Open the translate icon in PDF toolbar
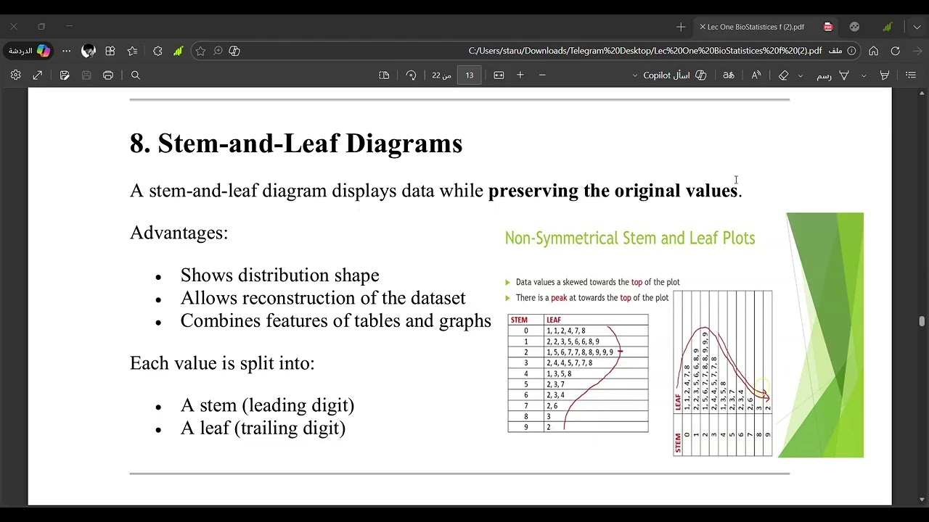The image size is (929, 522). click(x=729, y=75)
